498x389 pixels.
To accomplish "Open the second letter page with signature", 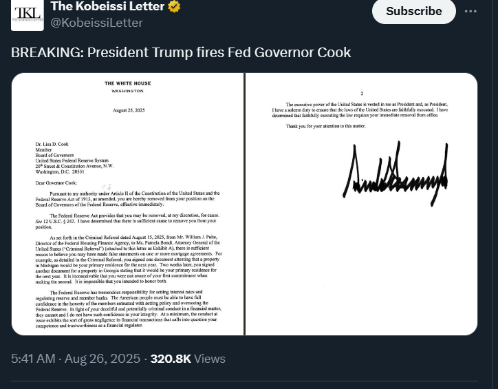I will tap(361, 204).
